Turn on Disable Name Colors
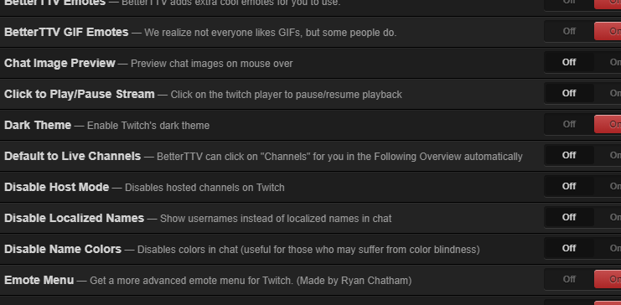Image resolution: width=621 pixels, height=305 pixels. [608, 248]
